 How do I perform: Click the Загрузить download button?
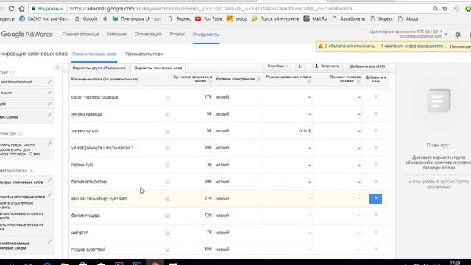pos(327,66)
